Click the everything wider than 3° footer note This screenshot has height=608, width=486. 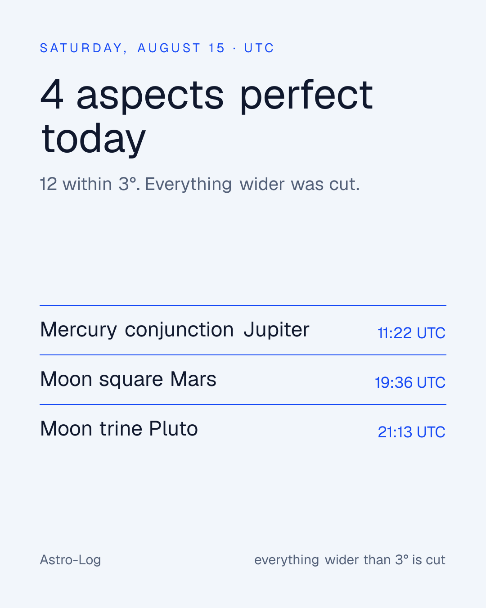pyautogui.click(x=350, y=560)
